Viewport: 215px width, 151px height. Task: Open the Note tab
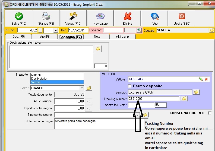click(97, 37)
